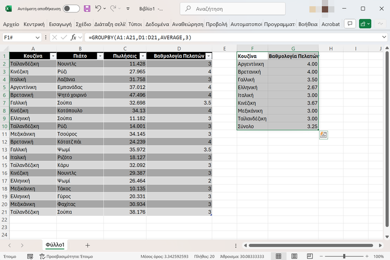390x260 pixels.
Task: Select the Σύνολο total row label
Action: 252,126
